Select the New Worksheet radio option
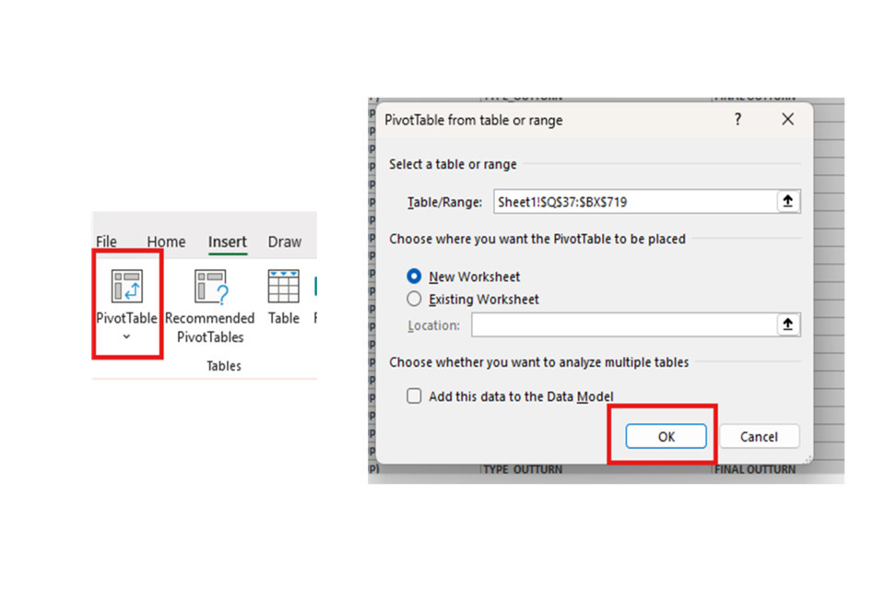 pyautogui.click(x=414, y=277)
